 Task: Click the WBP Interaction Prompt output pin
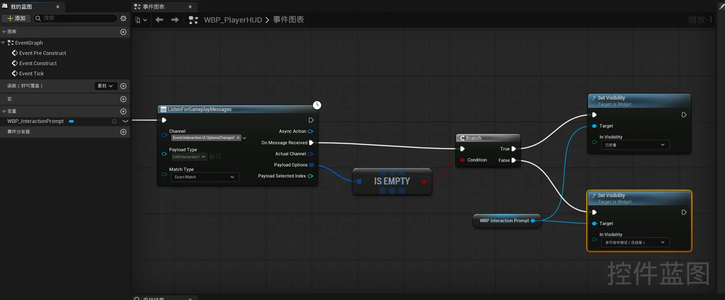533,220
